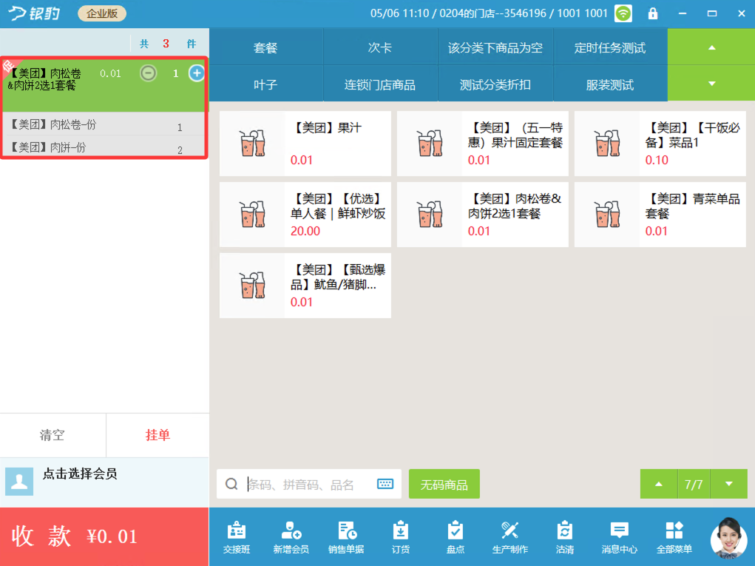
Task: Add 【美团】青菜单品套餐 product card
Action: pos(660,215)
